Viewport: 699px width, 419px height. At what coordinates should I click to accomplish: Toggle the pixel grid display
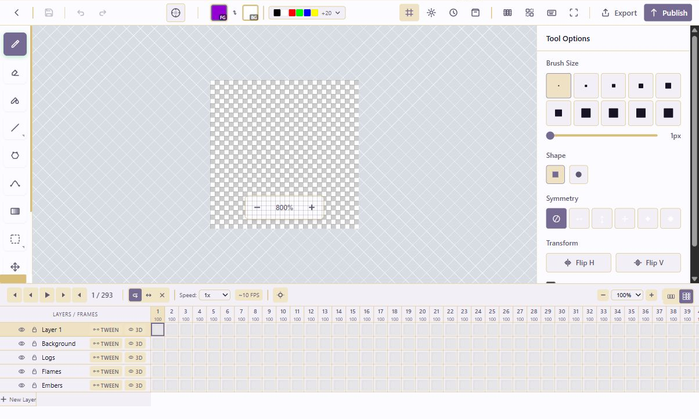(409, 13)
